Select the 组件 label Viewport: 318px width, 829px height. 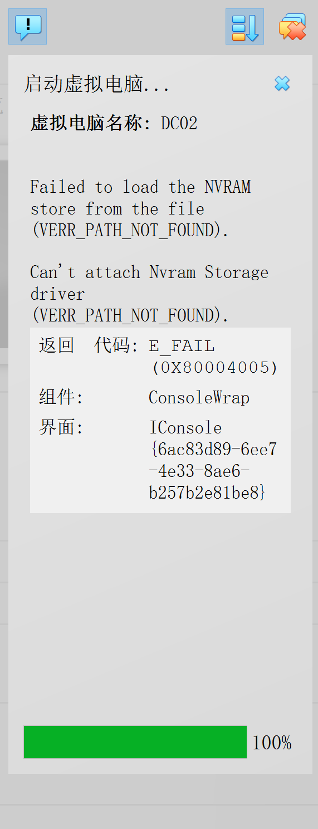coord(61,397)
